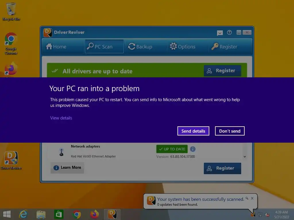Open network icon in system tray

pyautogui.click(x=260, y=214)
